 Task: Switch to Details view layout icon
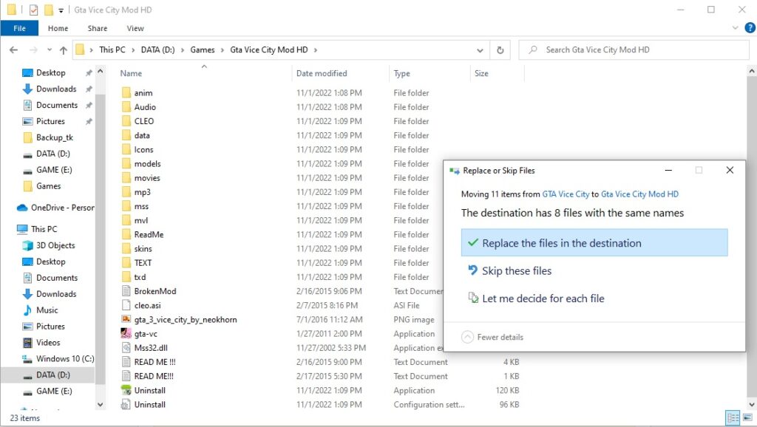coord(733,417)
